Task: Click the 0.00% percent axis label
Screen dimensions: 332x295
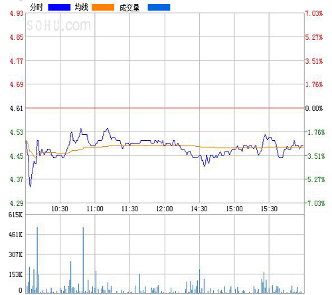Action: [314, 108]
